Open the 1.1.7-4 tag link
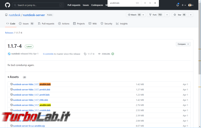The image size is (201, 128). [89, 54]
